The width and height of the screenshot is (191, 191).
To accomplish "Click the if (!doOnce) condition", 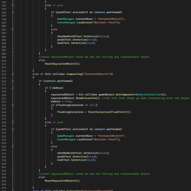I will pos(54,88).
